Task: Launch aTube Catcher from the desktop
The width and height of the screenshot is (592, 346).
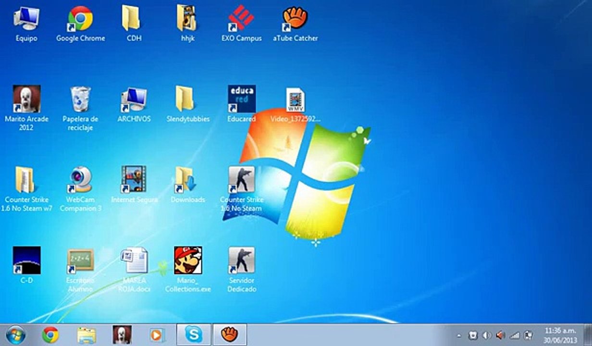Action: tap(296, 24)
